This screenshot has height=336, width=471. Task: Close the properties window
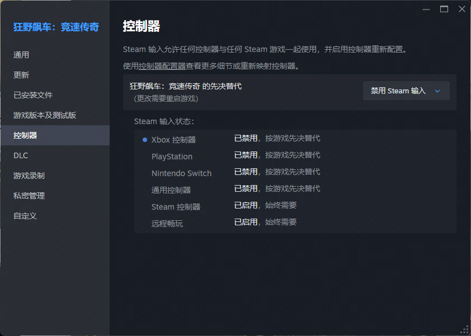tap(462, 10)
